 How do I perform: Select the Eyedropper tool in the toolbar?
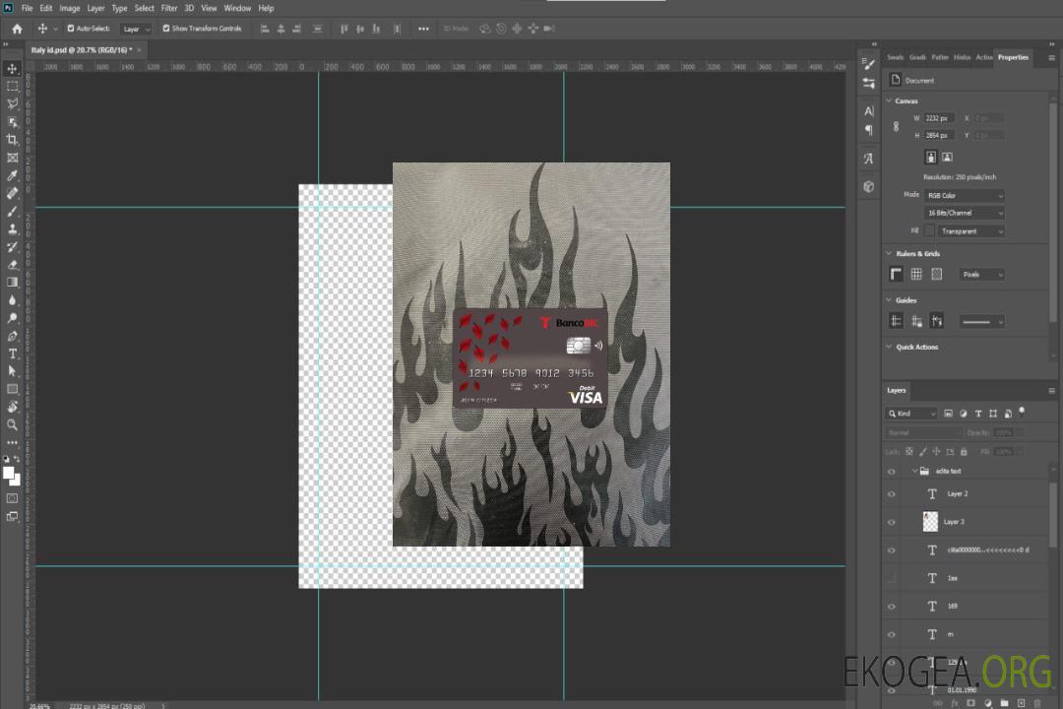pos(13,175)
